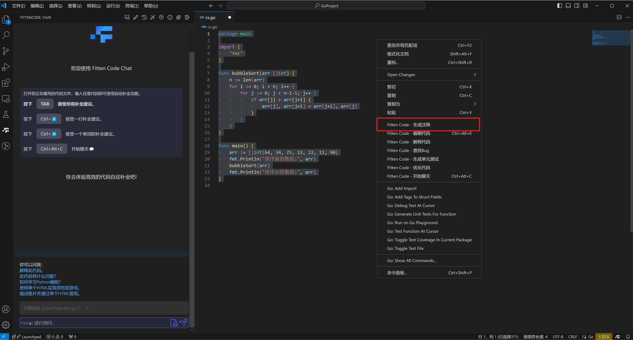This screenshot has height=340, width=633.
Task: Expand the 引用信息 reference chevron
Action: pyautogui.click(x=87, y=308)
